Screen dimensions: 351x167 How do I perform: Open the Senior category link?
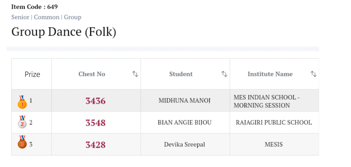coord(20,17)
